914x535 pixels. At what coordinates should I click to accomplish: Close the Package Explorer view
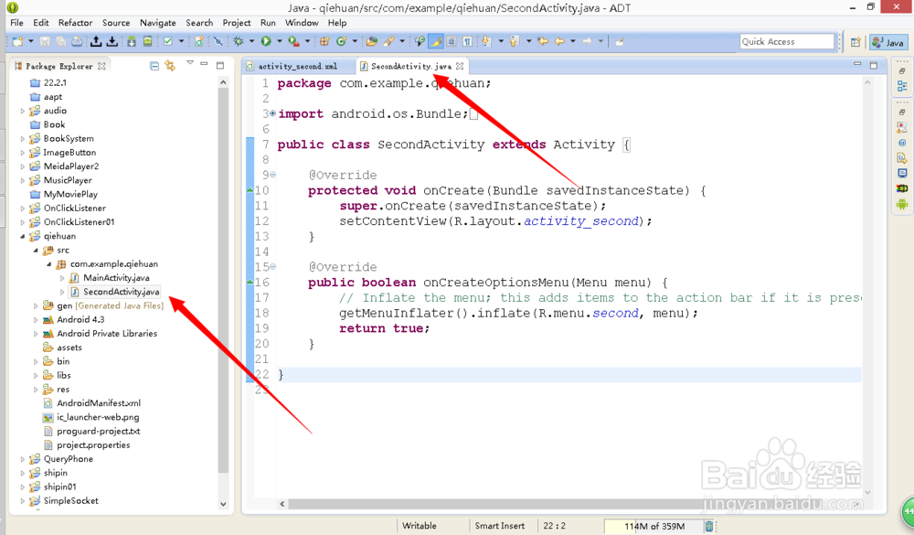102,66
